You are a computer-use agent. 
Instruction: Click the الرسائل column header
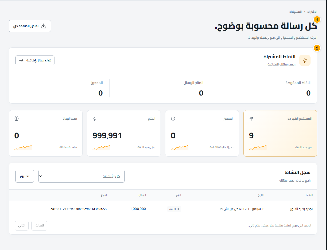coord(142,195)
